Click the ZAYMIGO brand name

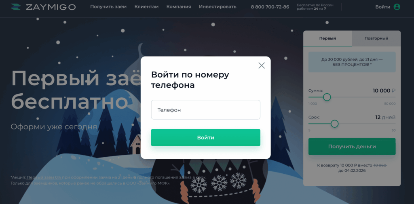[x=51, y=7]
